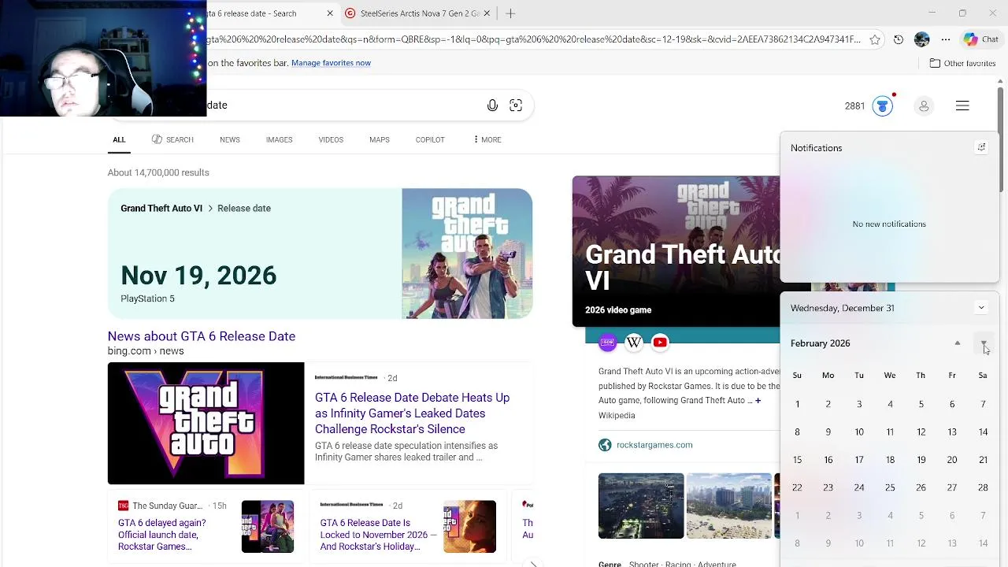
Task: Click the news carousel next arrow
Action: 533,564
